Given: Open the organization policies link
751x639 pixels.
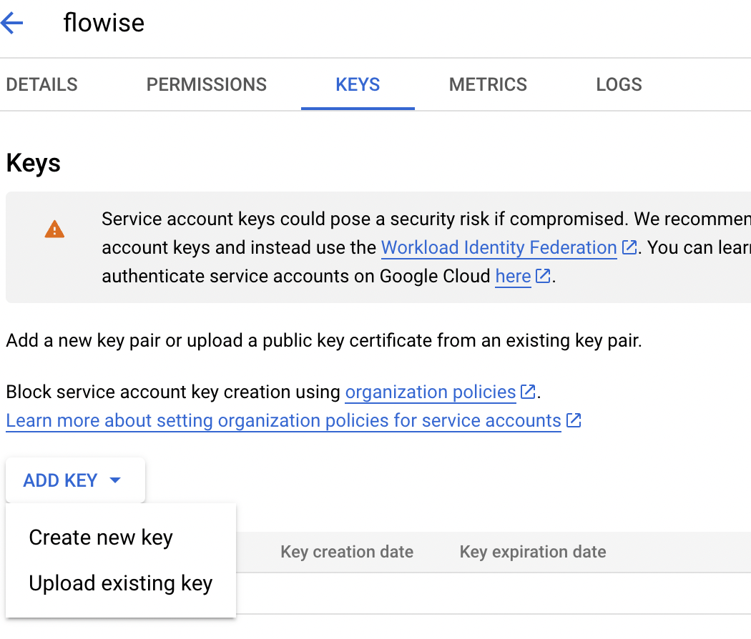Looking at the screenshot, I should coord(430,392).
